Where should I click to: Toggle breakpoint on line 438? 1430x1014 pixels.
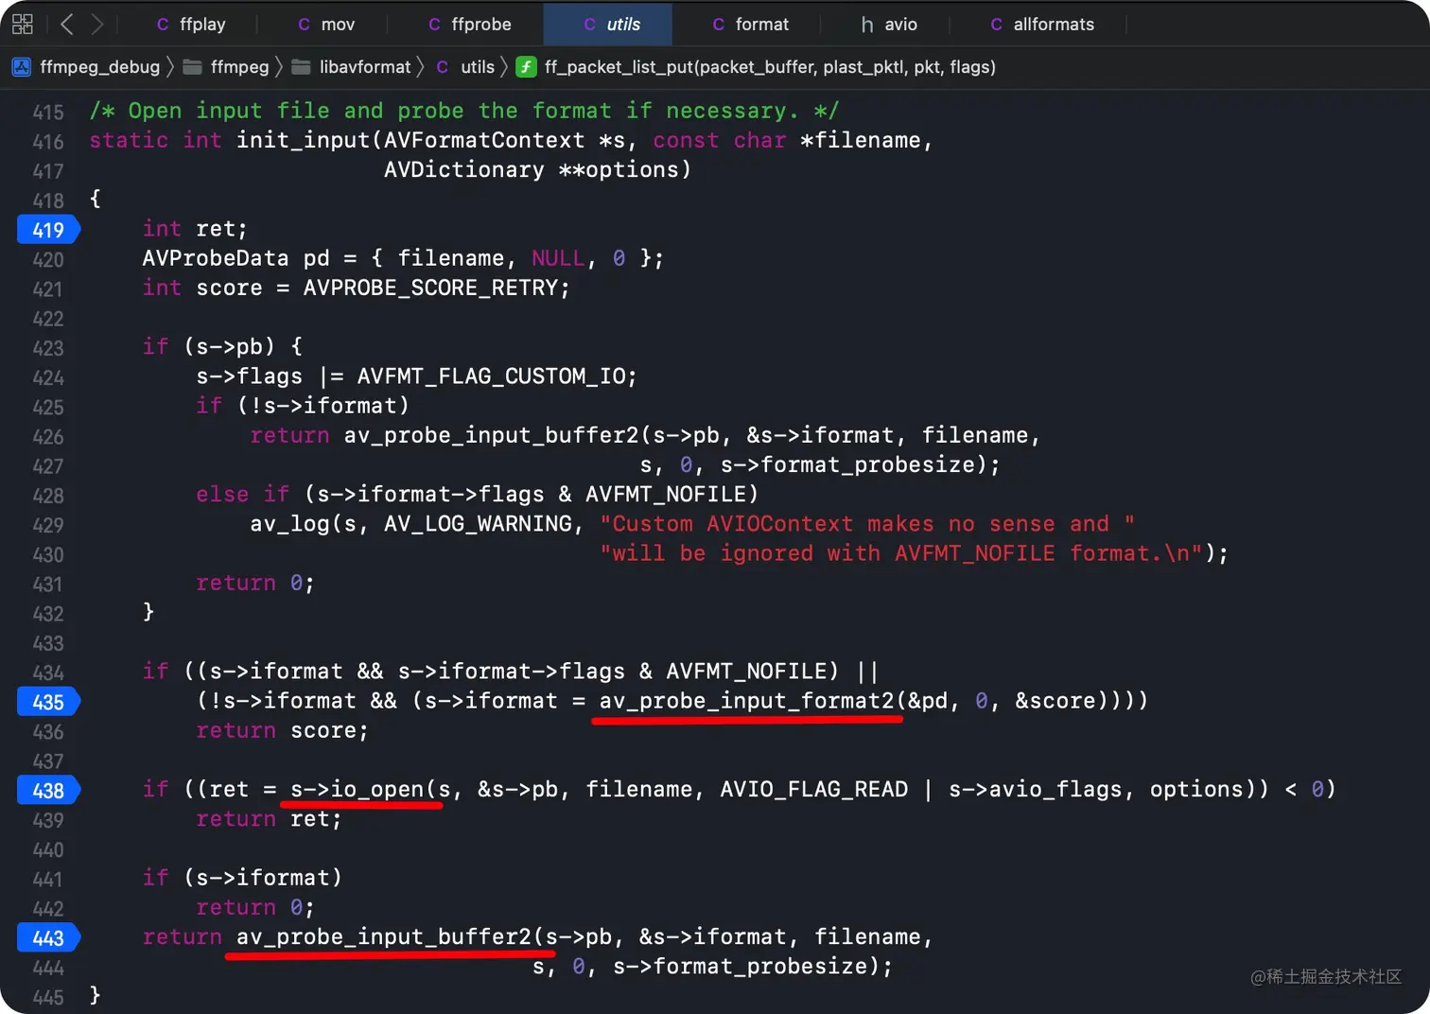(48, 791)
